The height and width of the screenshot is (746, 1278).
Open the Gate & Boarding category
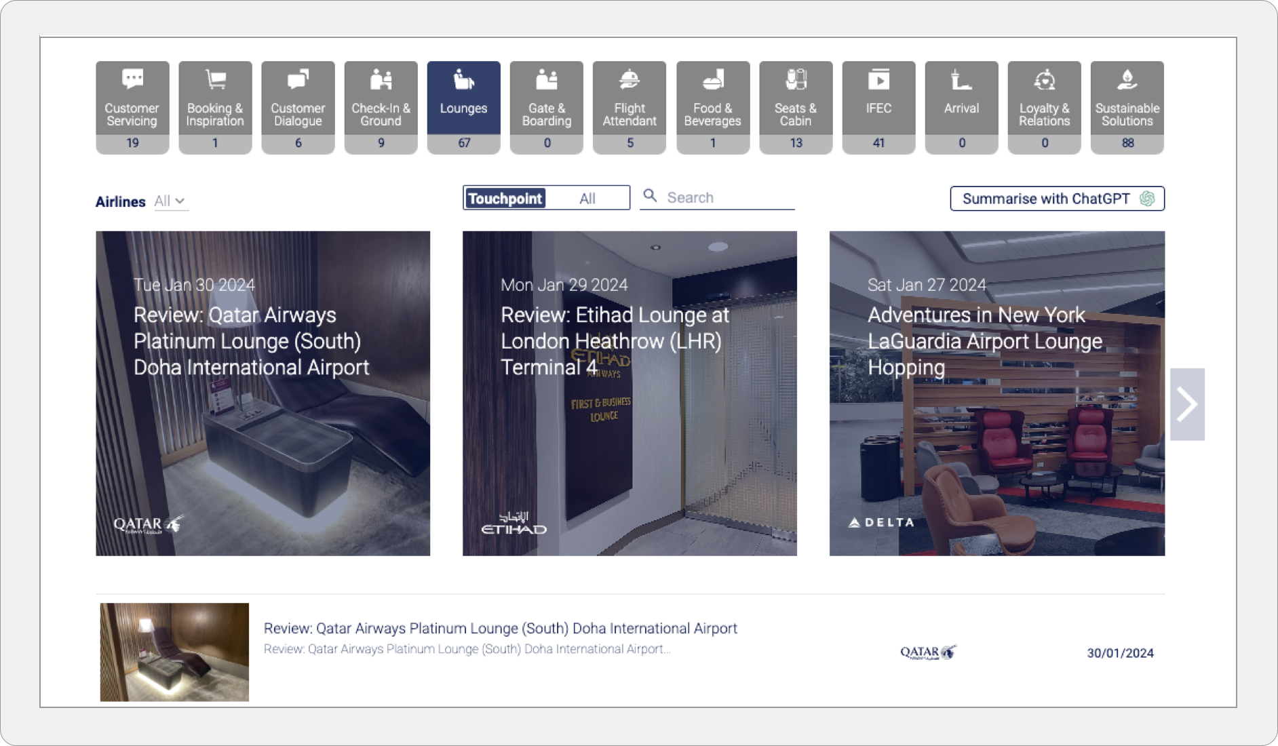click(546, 107)
